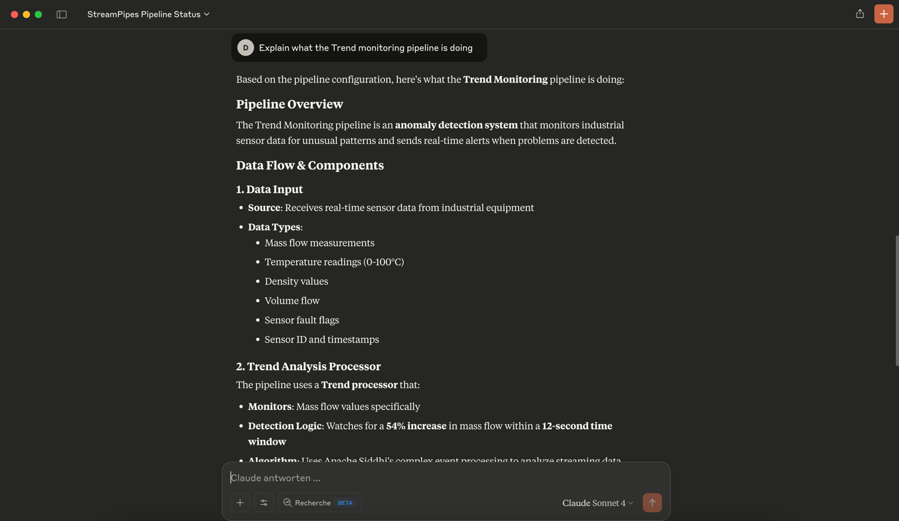Minimize the window with the yellow button
899x521 pixels.
coord(26,14)
